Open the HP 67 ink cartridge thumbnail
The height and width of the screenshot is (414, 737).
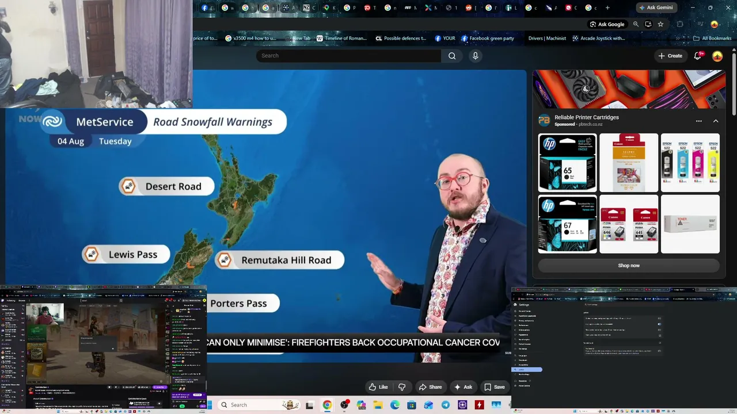click(567, 224)
